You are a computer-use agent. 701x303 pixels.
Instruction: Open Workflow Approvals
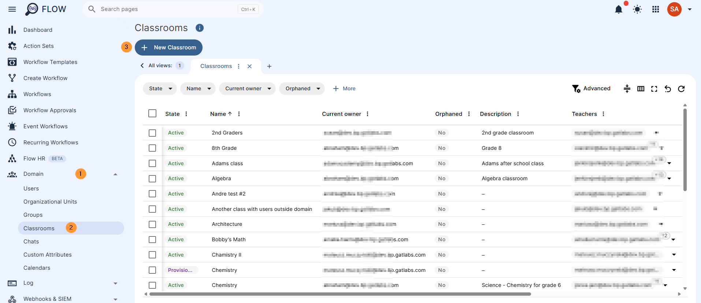pyautogui.click(x=50, y=110)
